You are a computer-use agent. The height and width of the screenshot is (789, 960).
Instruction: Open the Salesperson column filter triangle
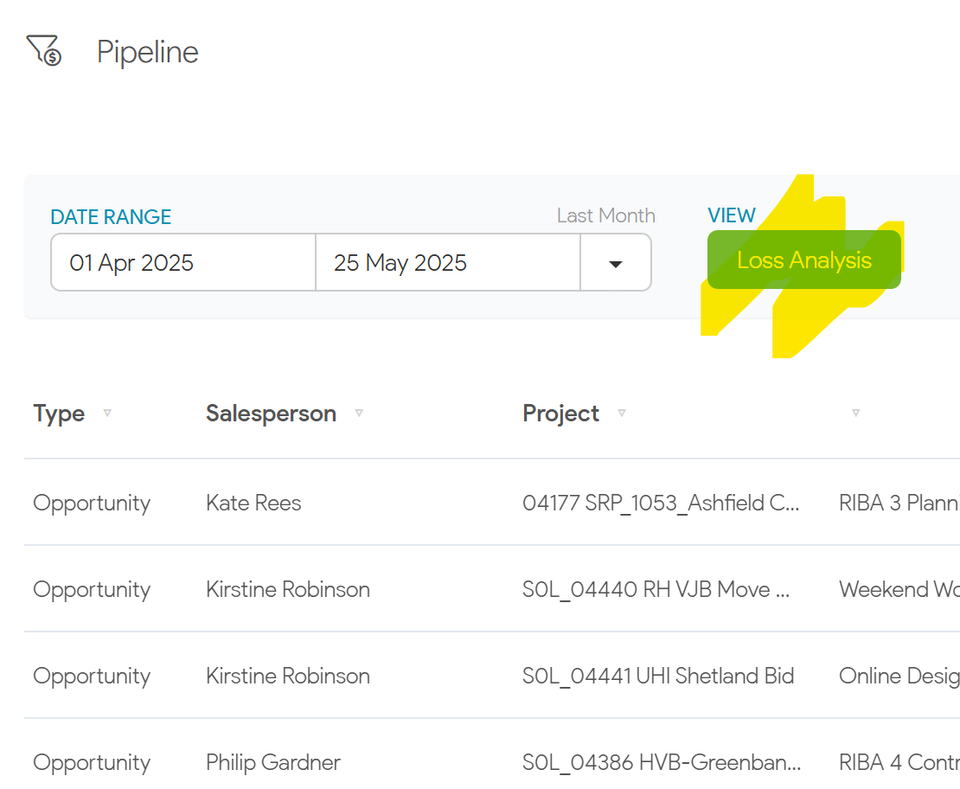(360, 413)
